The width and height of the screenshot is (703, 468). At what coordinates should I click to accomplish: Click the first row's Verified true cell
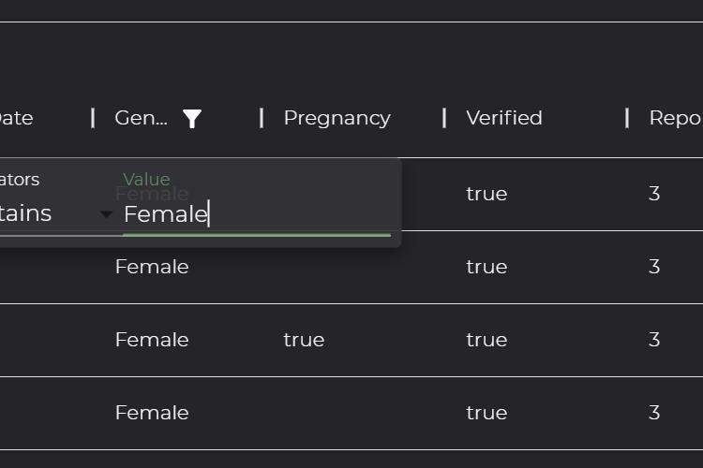click(486, 194)
